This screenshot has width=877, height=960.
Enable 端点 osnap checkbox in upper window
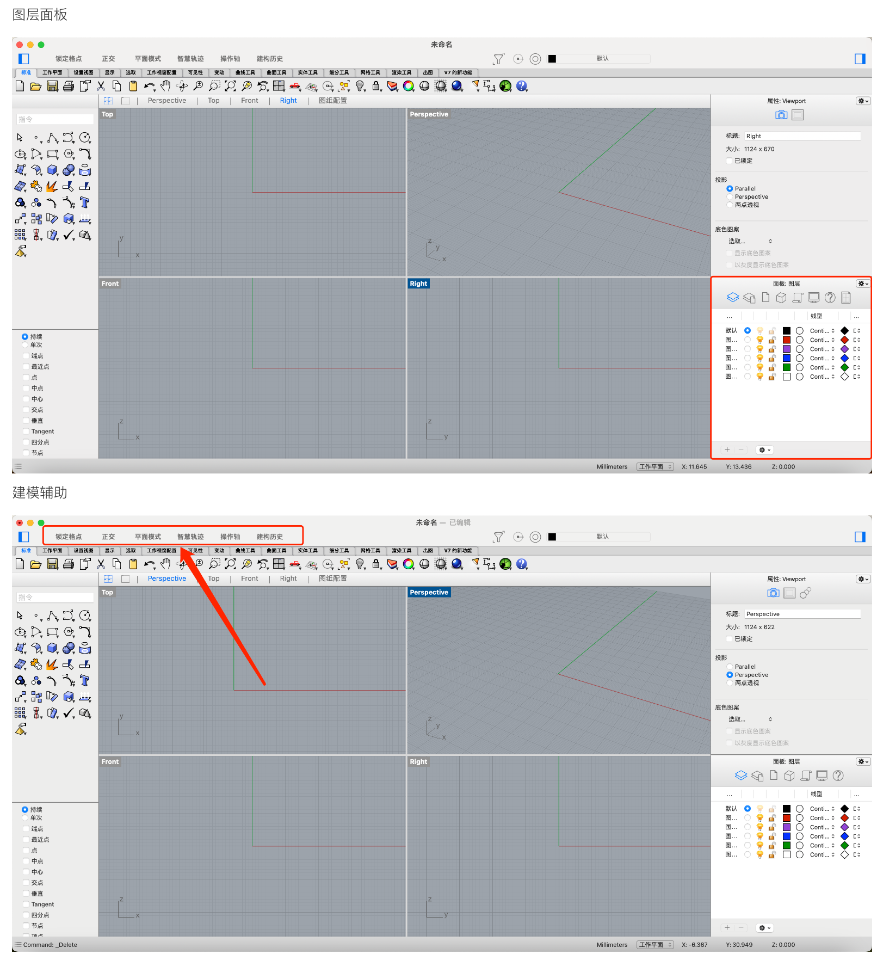click(x=26, y=356)
